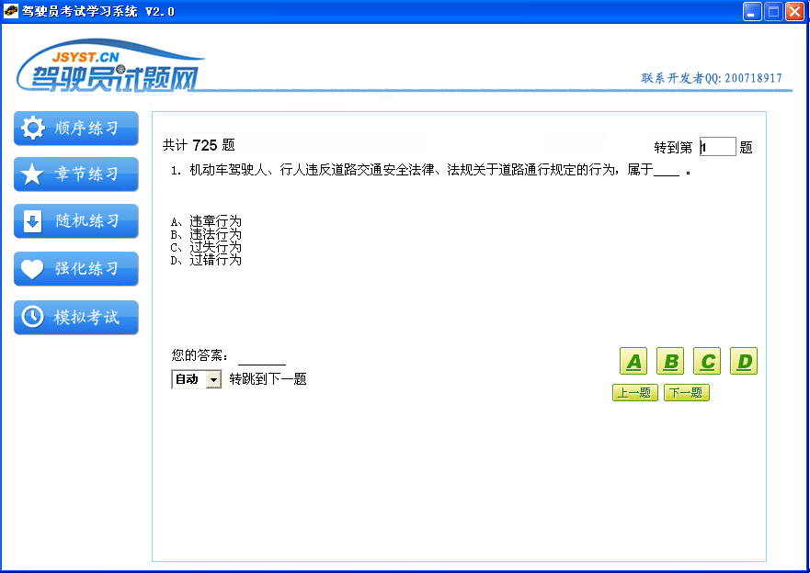The height and width of the screenshot is (573, 810).
Task: Choose answer A button
Action: pos(633,361)
